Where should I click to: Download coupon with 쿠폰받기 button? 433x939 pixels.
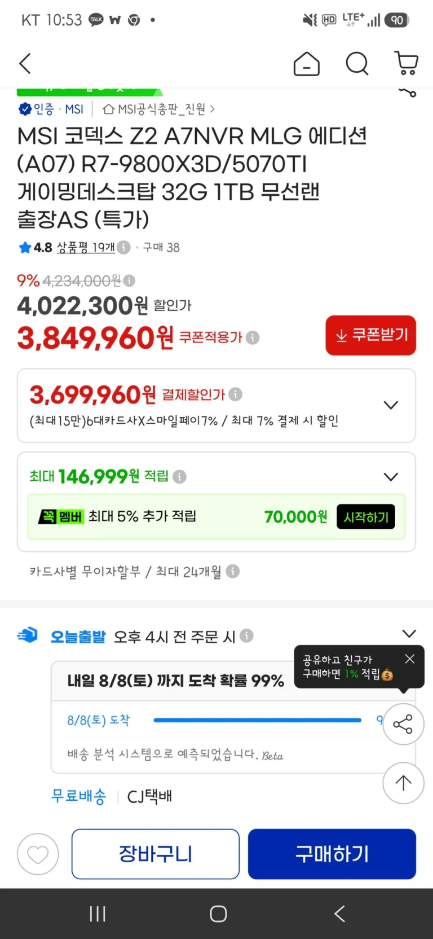370,335
